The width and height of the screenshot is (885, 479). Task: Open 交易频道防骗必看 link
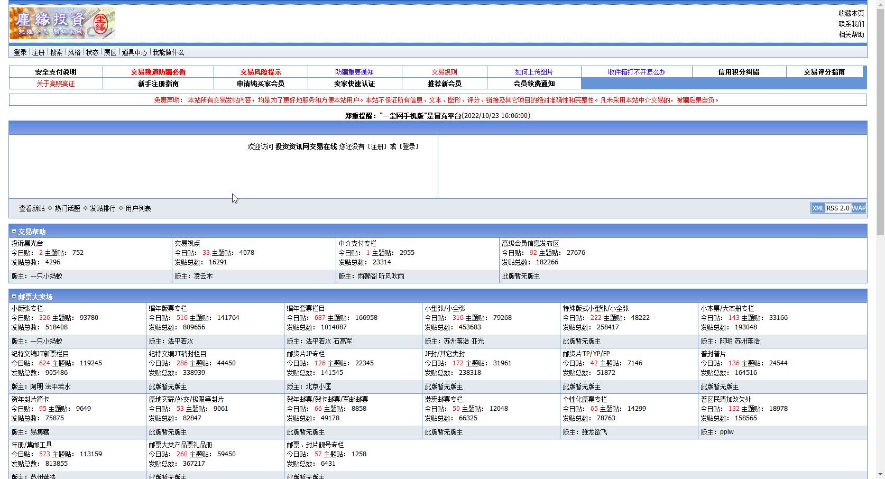coord(158,72)
